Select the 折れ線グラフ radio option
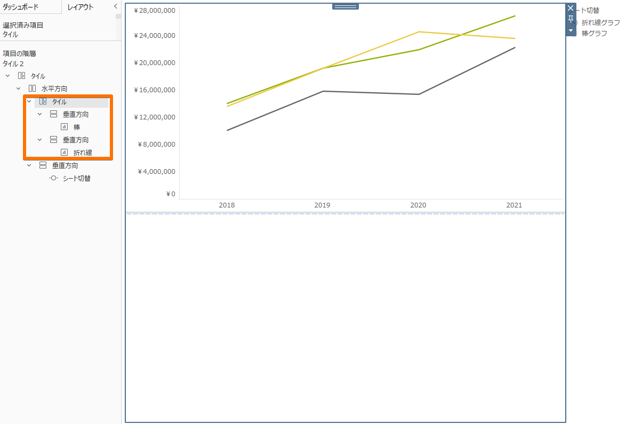The height and width of the screenshot is (424, 626). (575, 23)
